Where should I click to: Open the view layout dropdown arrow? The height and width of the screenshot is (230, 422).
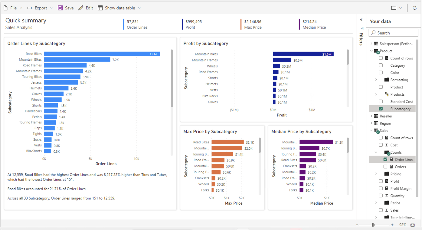coord(401,8)
